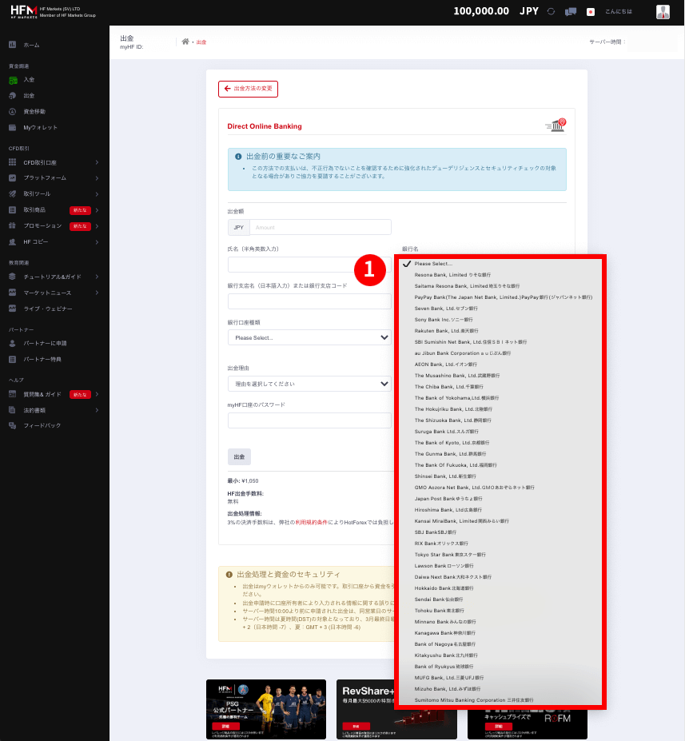Open the chat messages icon in top bar
The height and width of the screenshot is (741, 685).
click(x=570, y=11)
